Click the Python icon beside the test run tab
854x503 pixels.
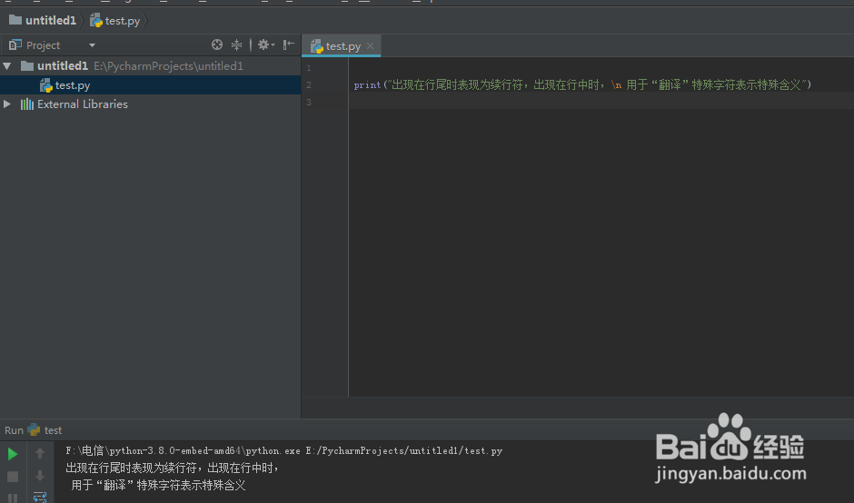[x=34, y=429]
